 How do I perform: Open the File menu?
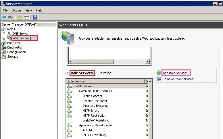pos(5,10)
